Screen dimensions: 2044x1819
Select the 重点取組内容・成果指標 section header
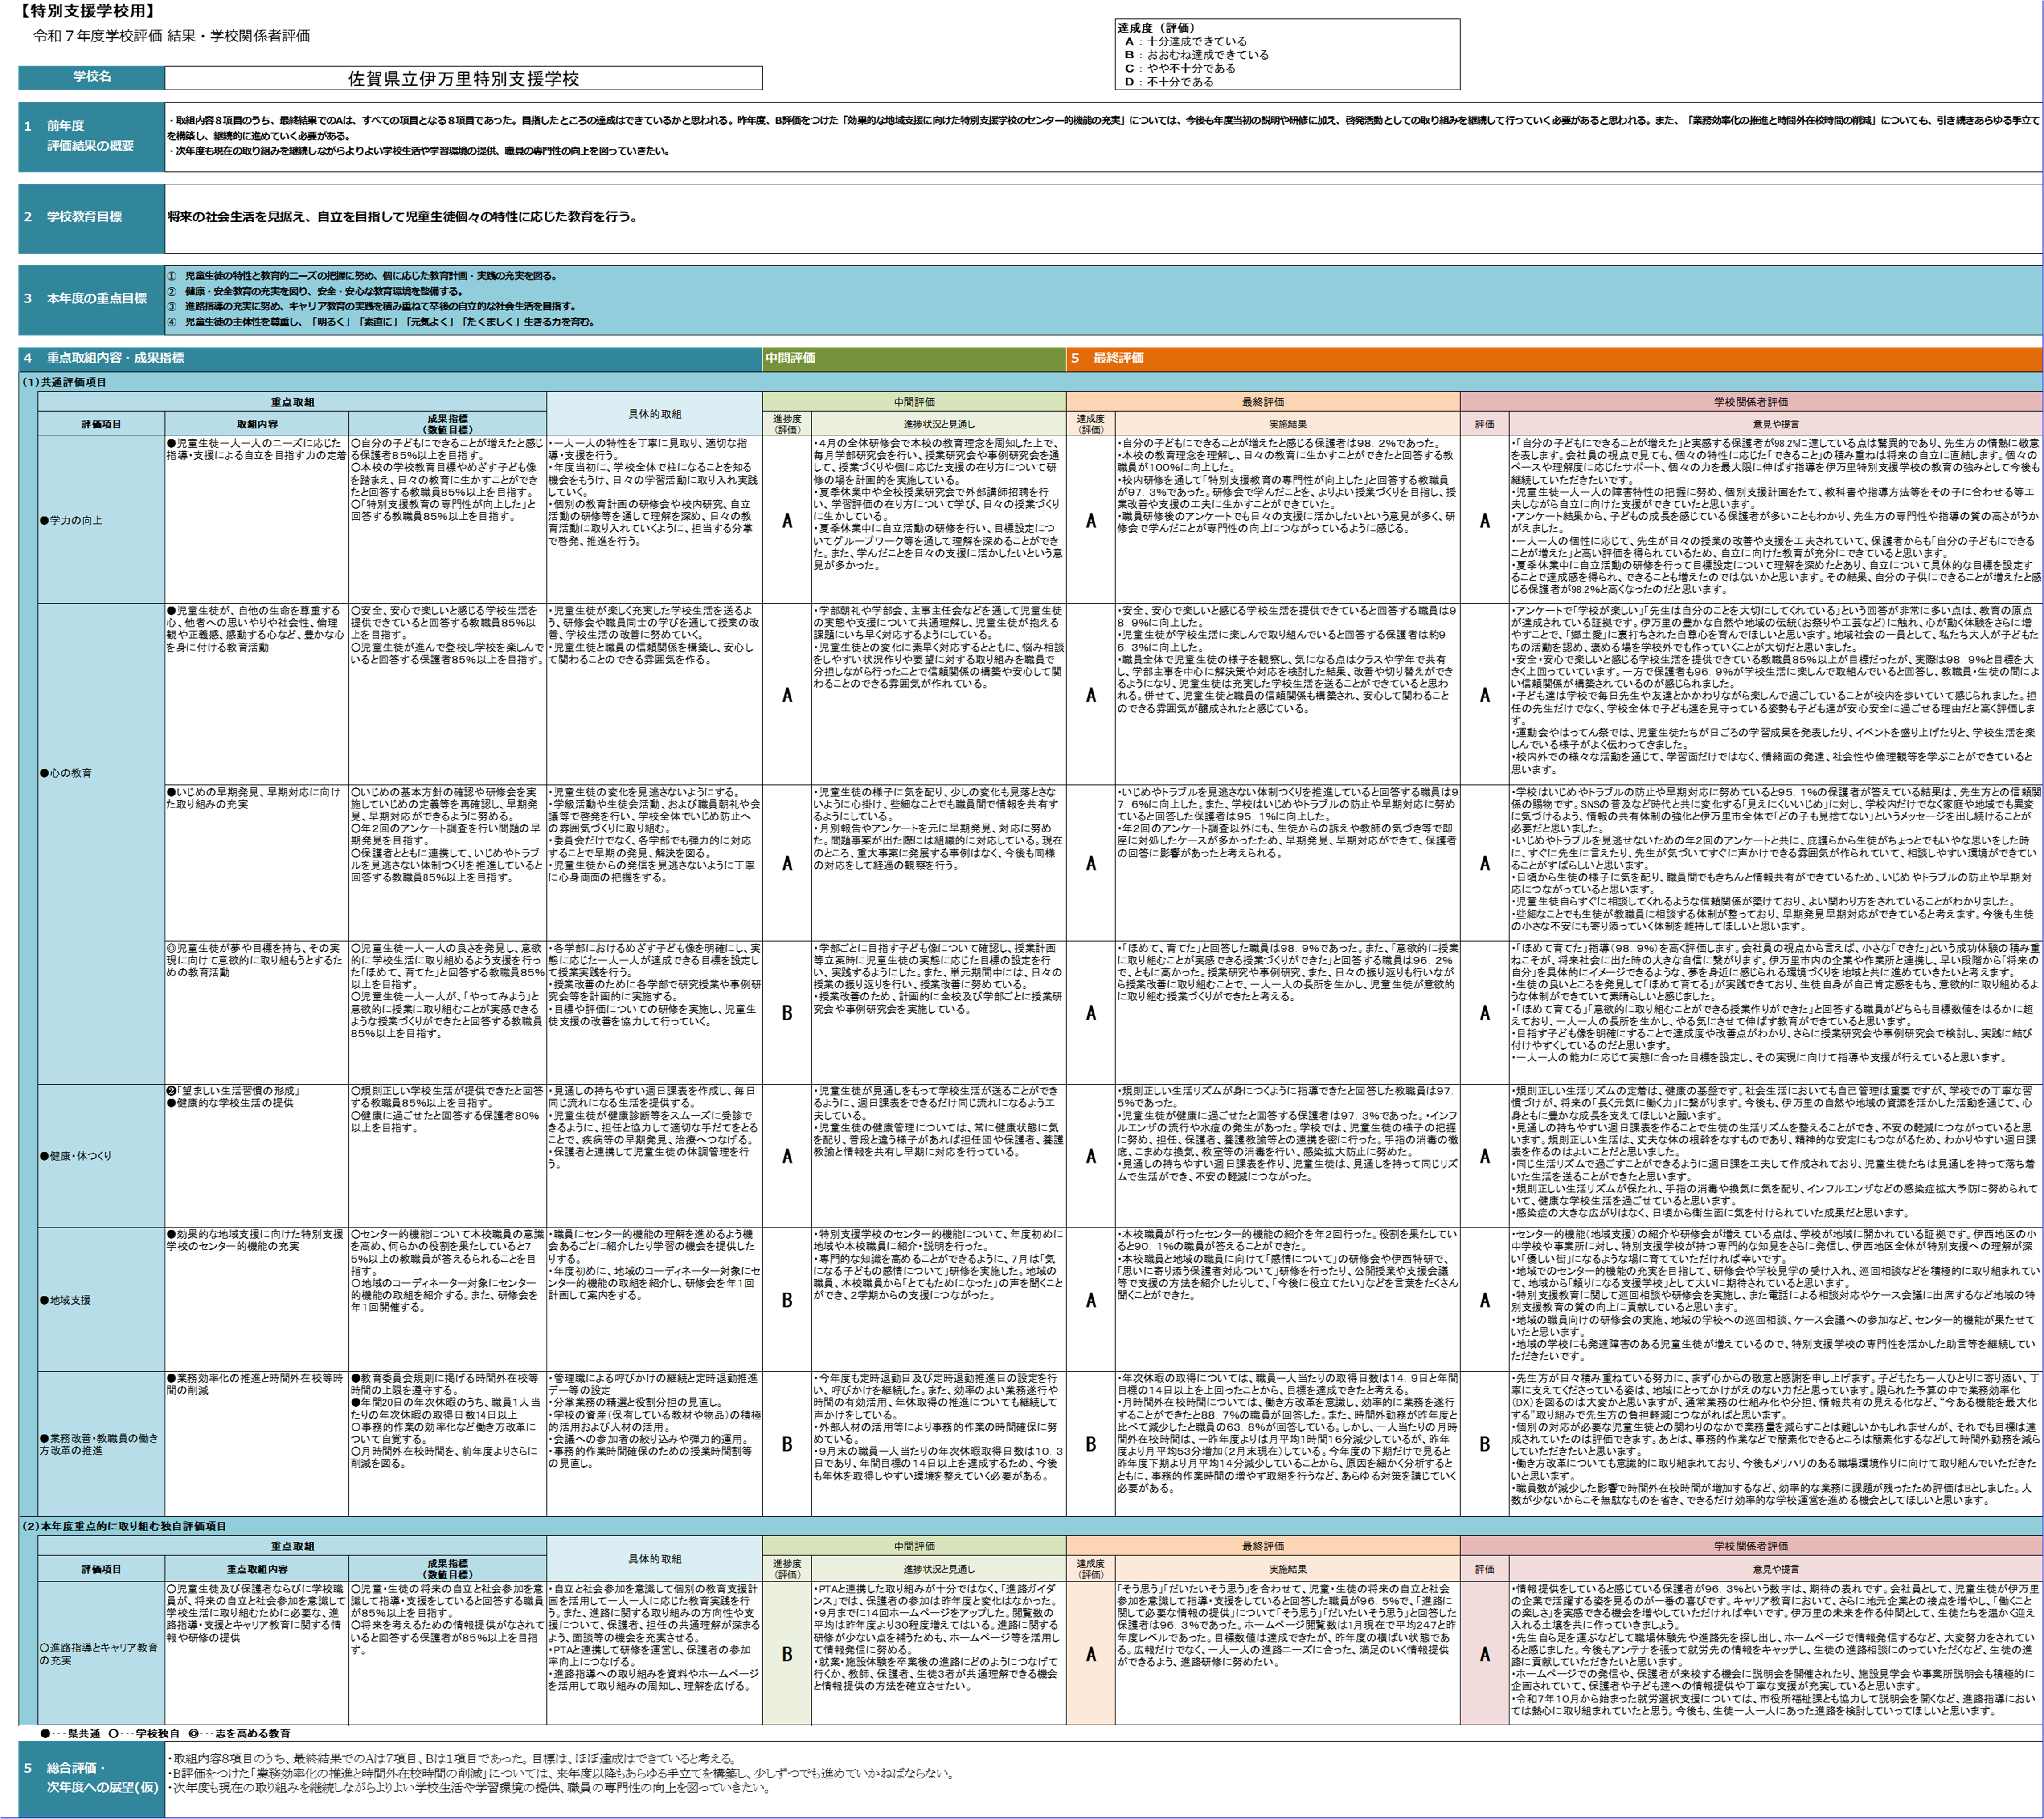coord(390,359)
